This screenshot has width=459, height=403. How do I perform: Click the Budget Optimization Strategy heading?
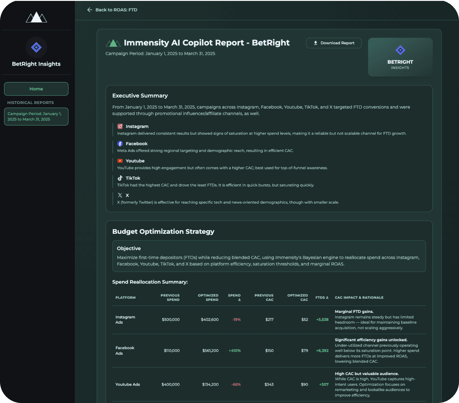(x=163, y=232)
